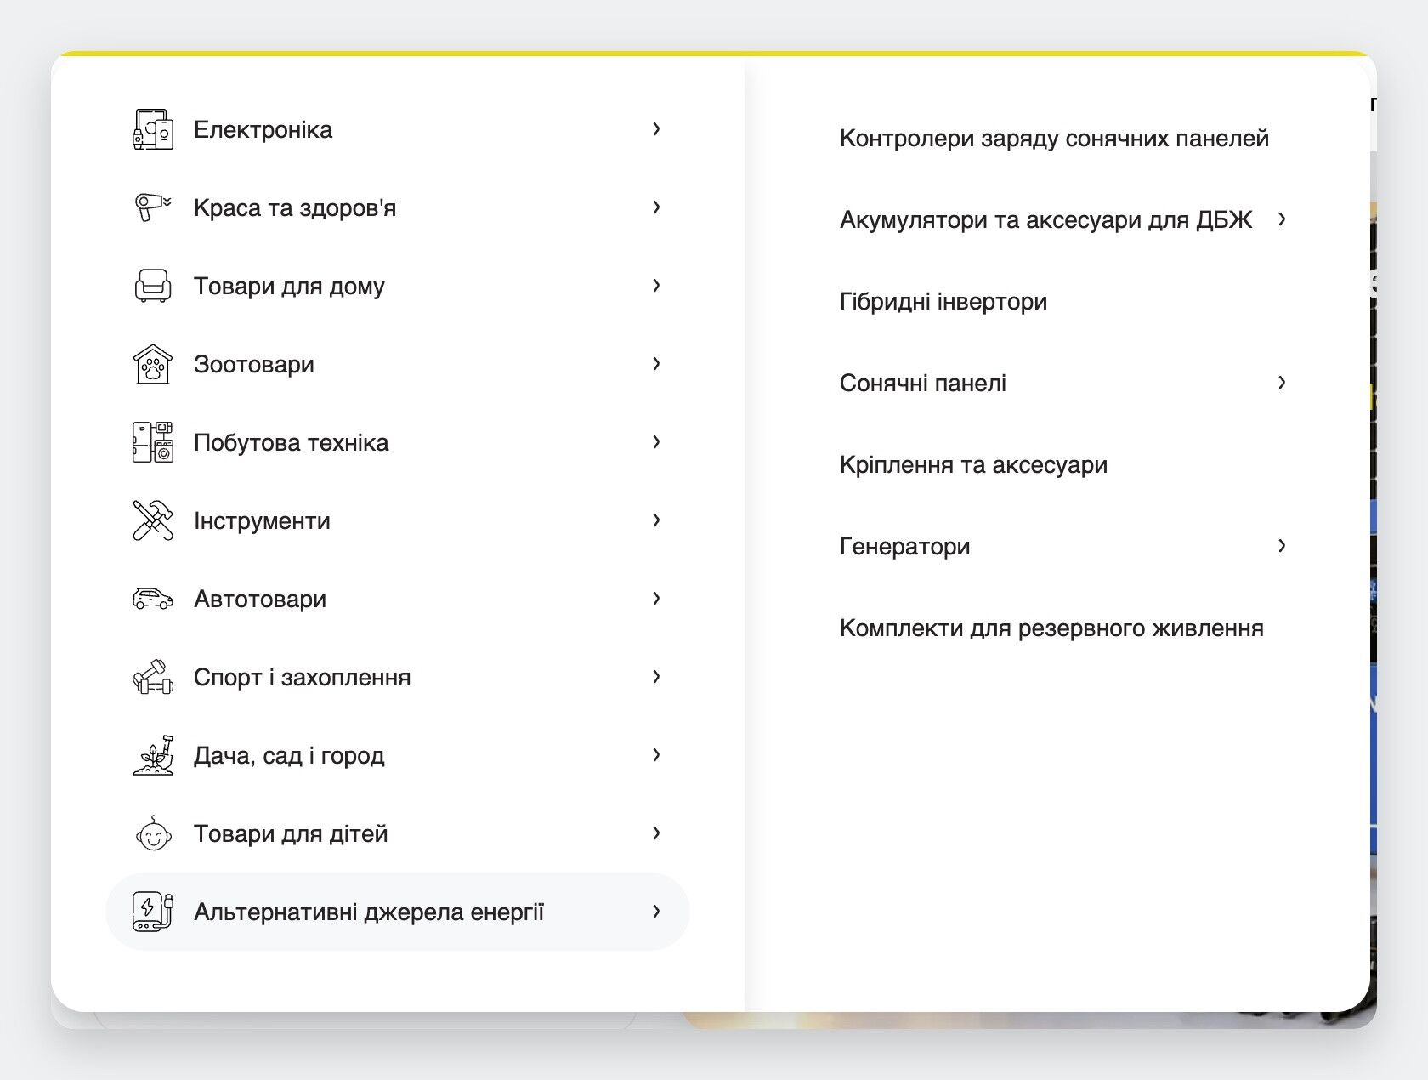Click the baby face icon for Товари для дітей
The width and height of the screenshot is (1428, 1080).
[153, 833]
